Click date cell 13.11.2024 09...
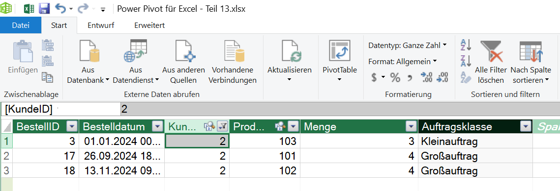This screenshot has width=560, height=191. pyautogui.click(x=122, y=171)
